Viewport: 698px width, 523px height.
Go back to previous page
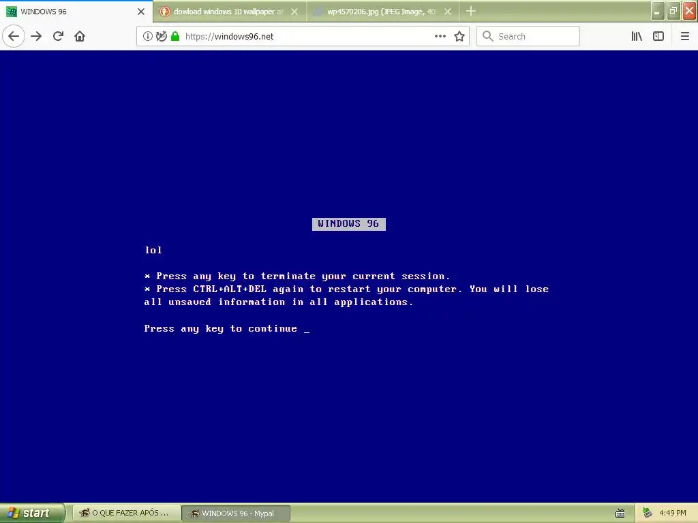(x=14, y=36)
